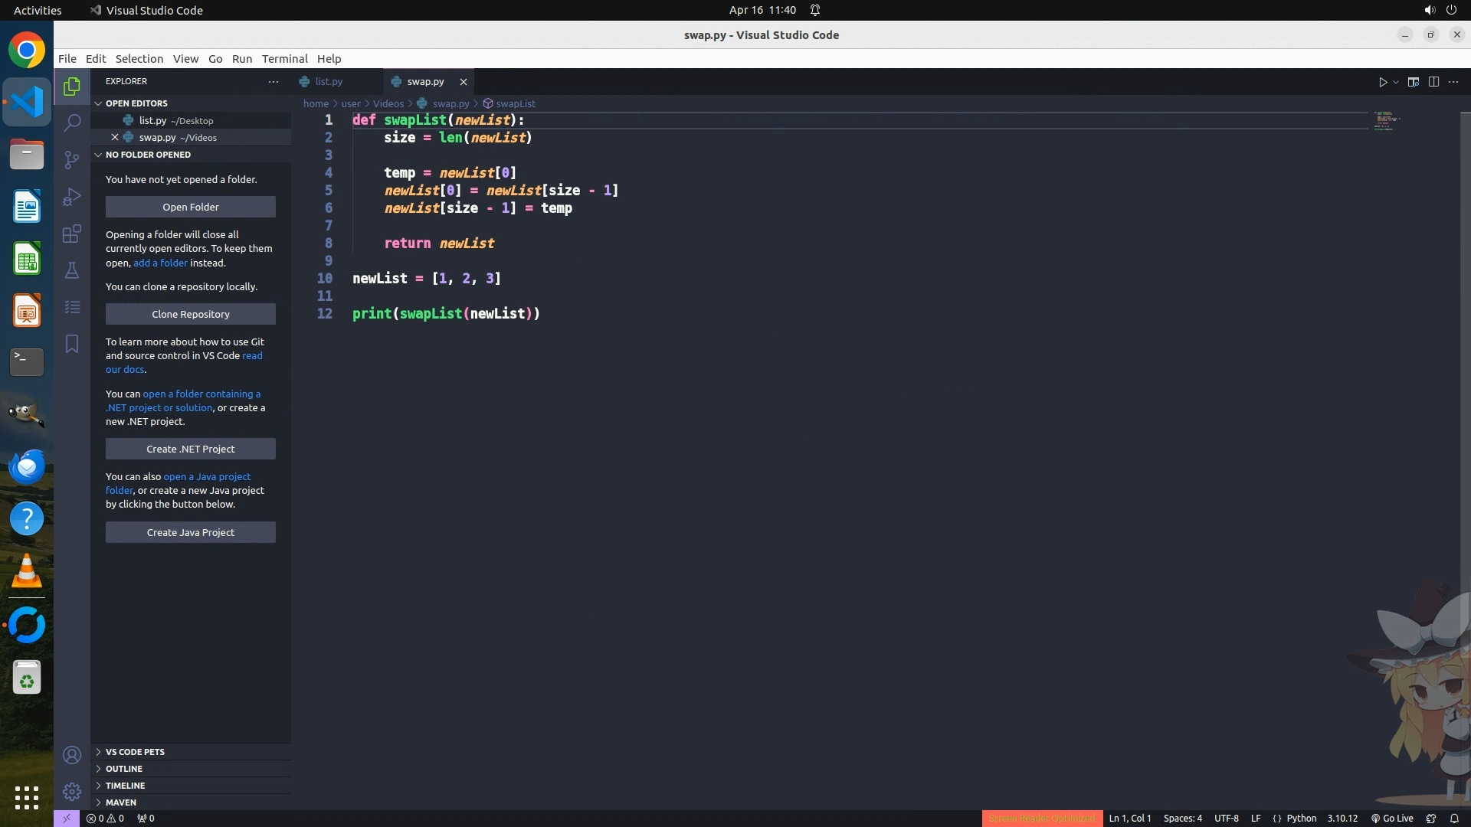The image size is (1471, 827).
Task: Toggle notifications bell in status bar
Action: (1454, 818)
